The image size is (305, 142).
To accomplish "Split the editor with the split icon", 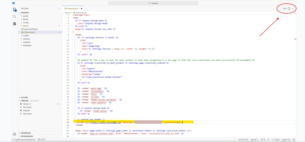I will [289, 8].
